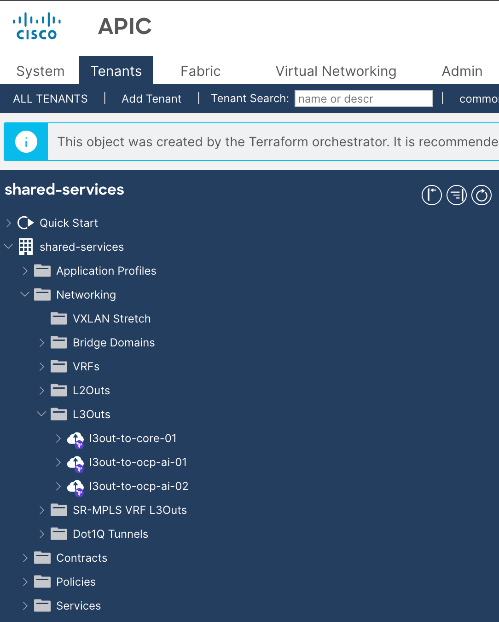Click the L2Outs folder icon

pyautogui.click(x=59, y=391)
